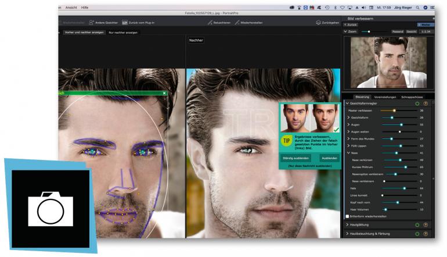Click the Passend zoom button

pos(398,32)
